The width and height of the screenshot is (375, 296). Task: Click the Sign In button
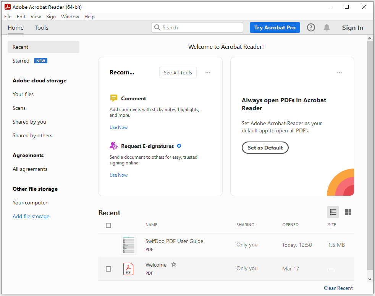[352, 28]
